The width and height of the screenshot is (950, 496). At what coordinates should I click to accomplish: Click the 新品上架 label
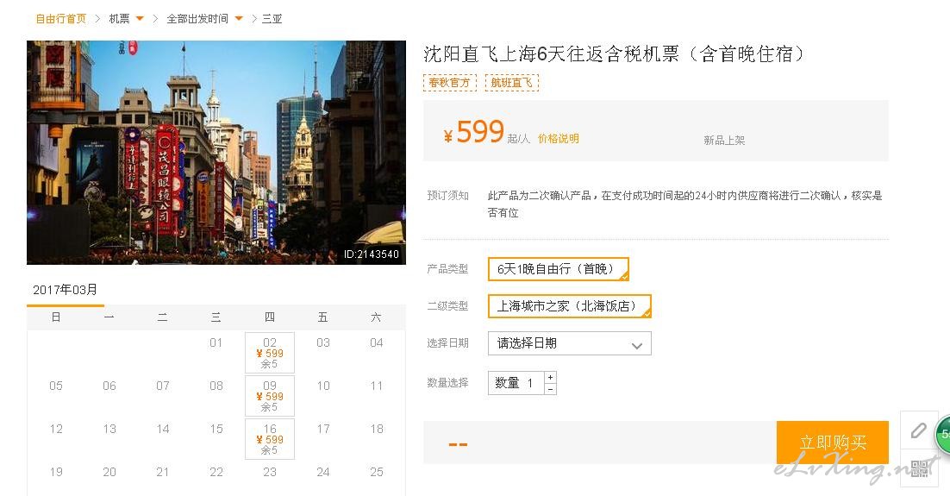coord(724,140)
